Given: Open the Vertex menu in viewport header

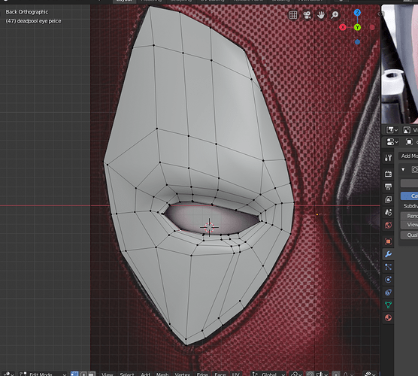Looking at the screenshot, I should click(183, 374).
